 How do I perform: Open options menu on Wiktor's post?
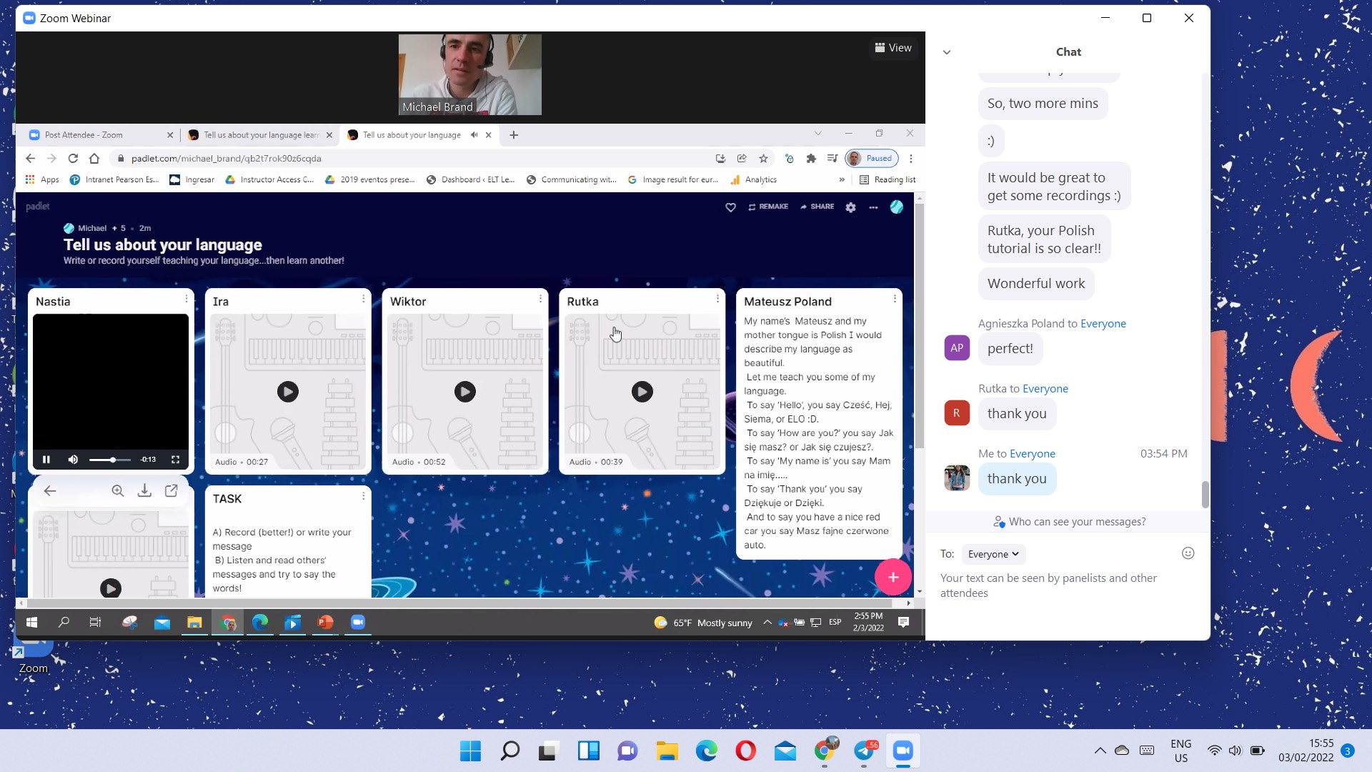click(x=540, y=299)
